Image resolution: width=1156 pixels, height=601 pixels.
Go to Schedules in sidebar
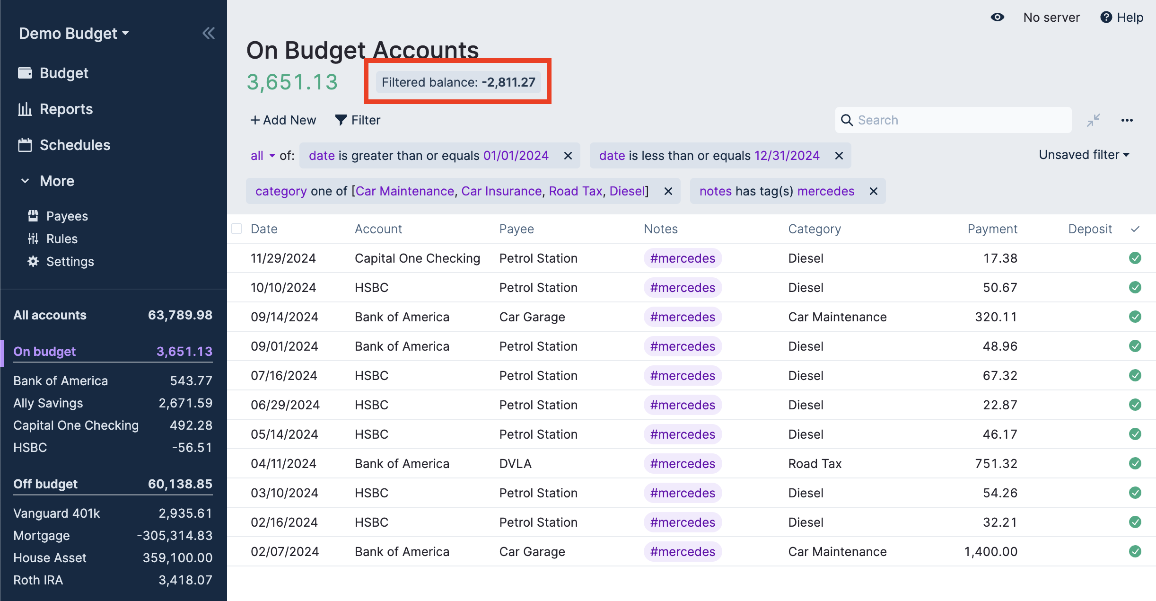tap(74, 145)
